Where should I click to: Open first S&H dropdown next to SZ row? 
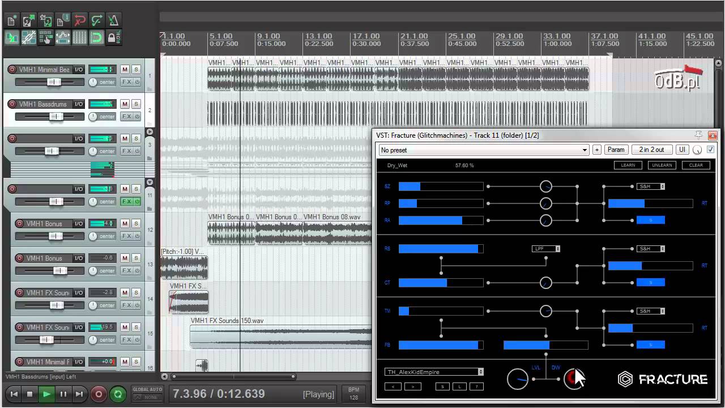pyautogui.click(x=651, y=186)
